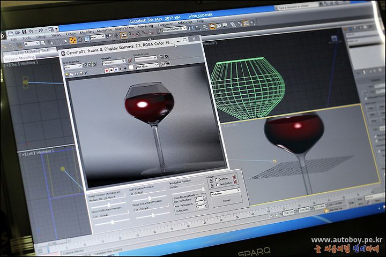Click the Polygon Modeling panel label

click(x=20, y=58)
